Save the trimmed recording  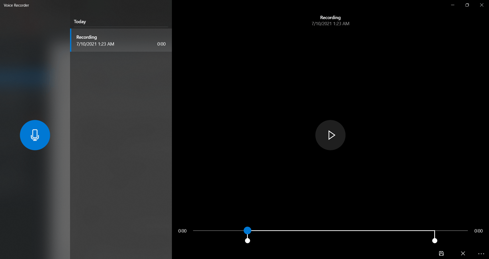[x=441, y=253]
